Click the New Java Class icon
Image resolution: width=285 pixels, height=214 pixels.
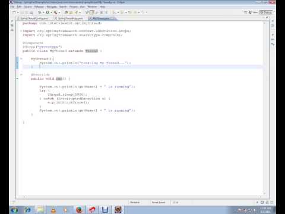(x=71, y=12)
